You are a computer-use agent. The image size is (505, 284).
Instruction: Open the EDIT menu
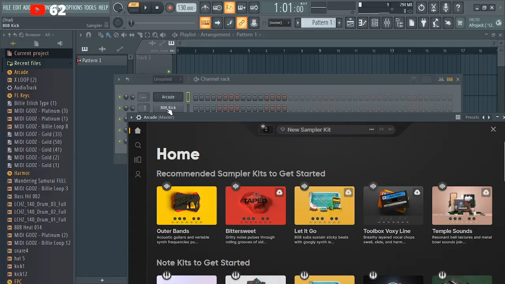17,7
